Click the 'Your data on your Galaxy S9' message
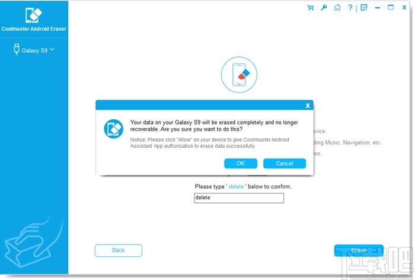415x280 pixels. coord(214,126)
